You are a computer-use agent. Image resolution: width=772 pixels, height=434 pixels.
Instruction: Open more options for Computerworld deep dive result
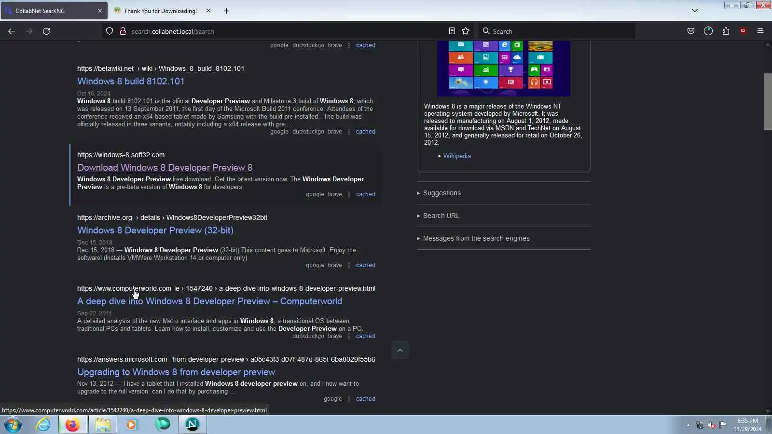[x=349, y=336]
